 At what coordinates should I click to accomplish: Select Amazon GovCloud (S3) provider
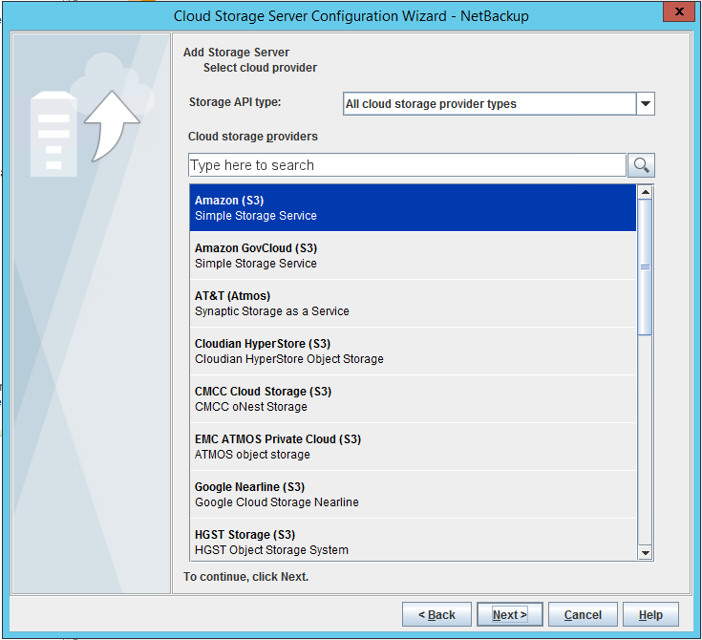(413, 255)
